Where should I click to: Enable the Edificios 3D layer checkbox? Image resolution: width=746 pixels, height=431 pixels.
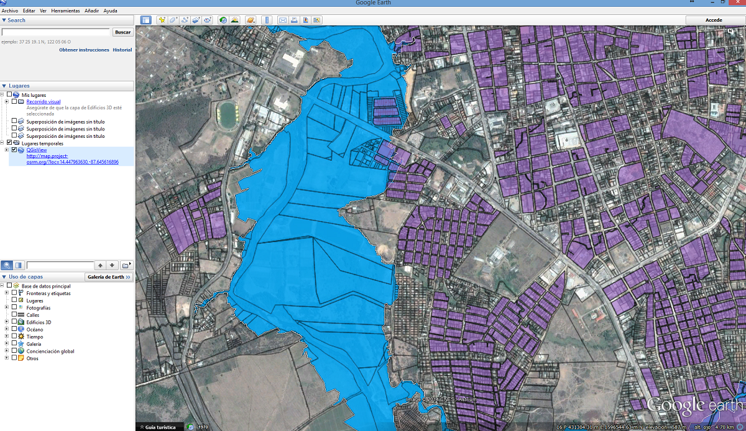pyautogui.click(x=14, y=322)
